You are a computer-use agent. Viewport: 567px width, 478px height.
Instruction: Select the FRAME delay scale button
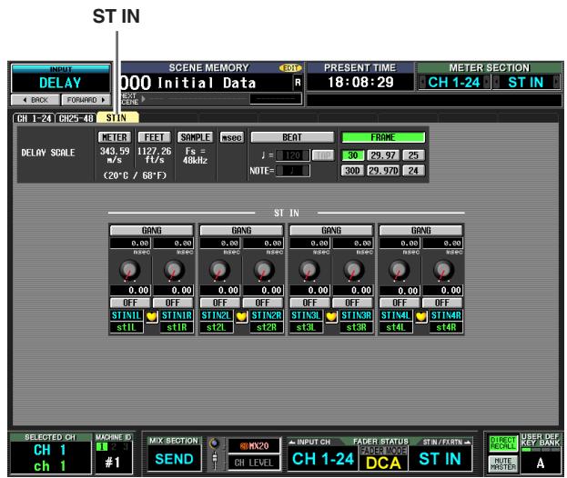click(383, 137)
